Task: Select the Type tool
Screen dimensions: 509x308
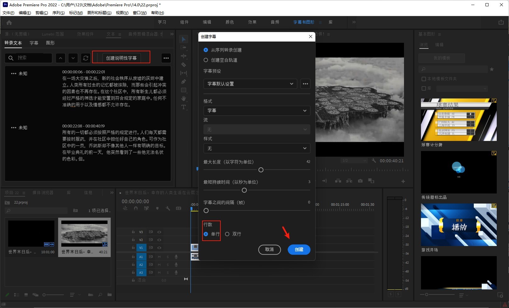Action: (184, 107)
